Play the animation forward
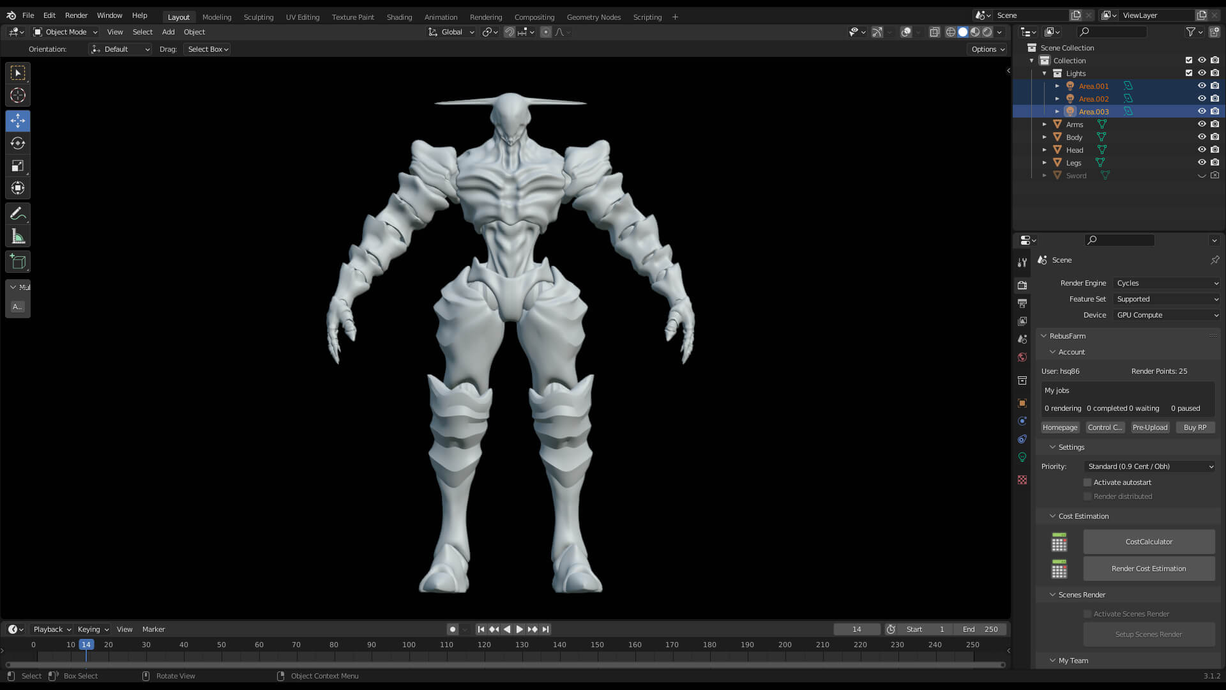The image size is (1226, 690). 520,629
